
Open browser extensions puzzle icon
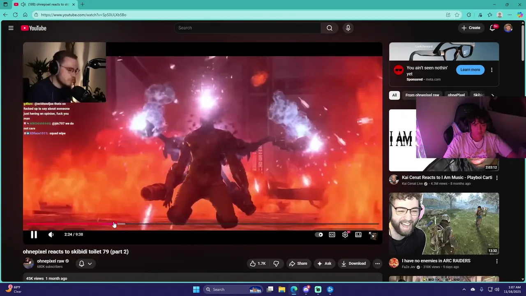pyautogui.click(x=469, y=15)
